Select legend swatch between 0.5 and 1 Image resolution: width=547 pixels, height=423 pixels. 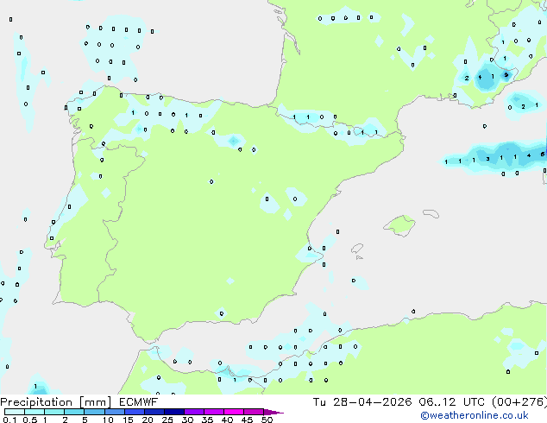35,412
